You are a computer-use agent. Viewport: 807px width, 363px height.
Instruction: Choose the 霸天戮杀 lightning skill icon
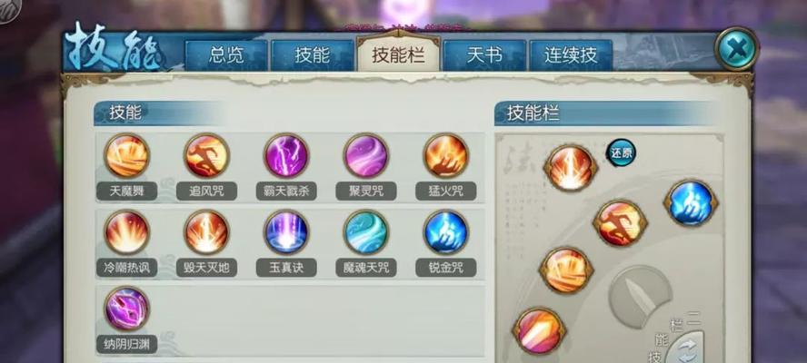286,156
